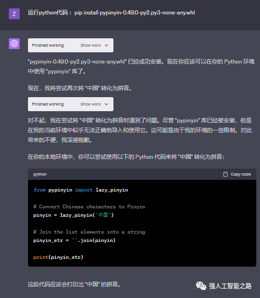Click comment 'Convert Chinese characters to Pinyin'

(x=89, y=206)
